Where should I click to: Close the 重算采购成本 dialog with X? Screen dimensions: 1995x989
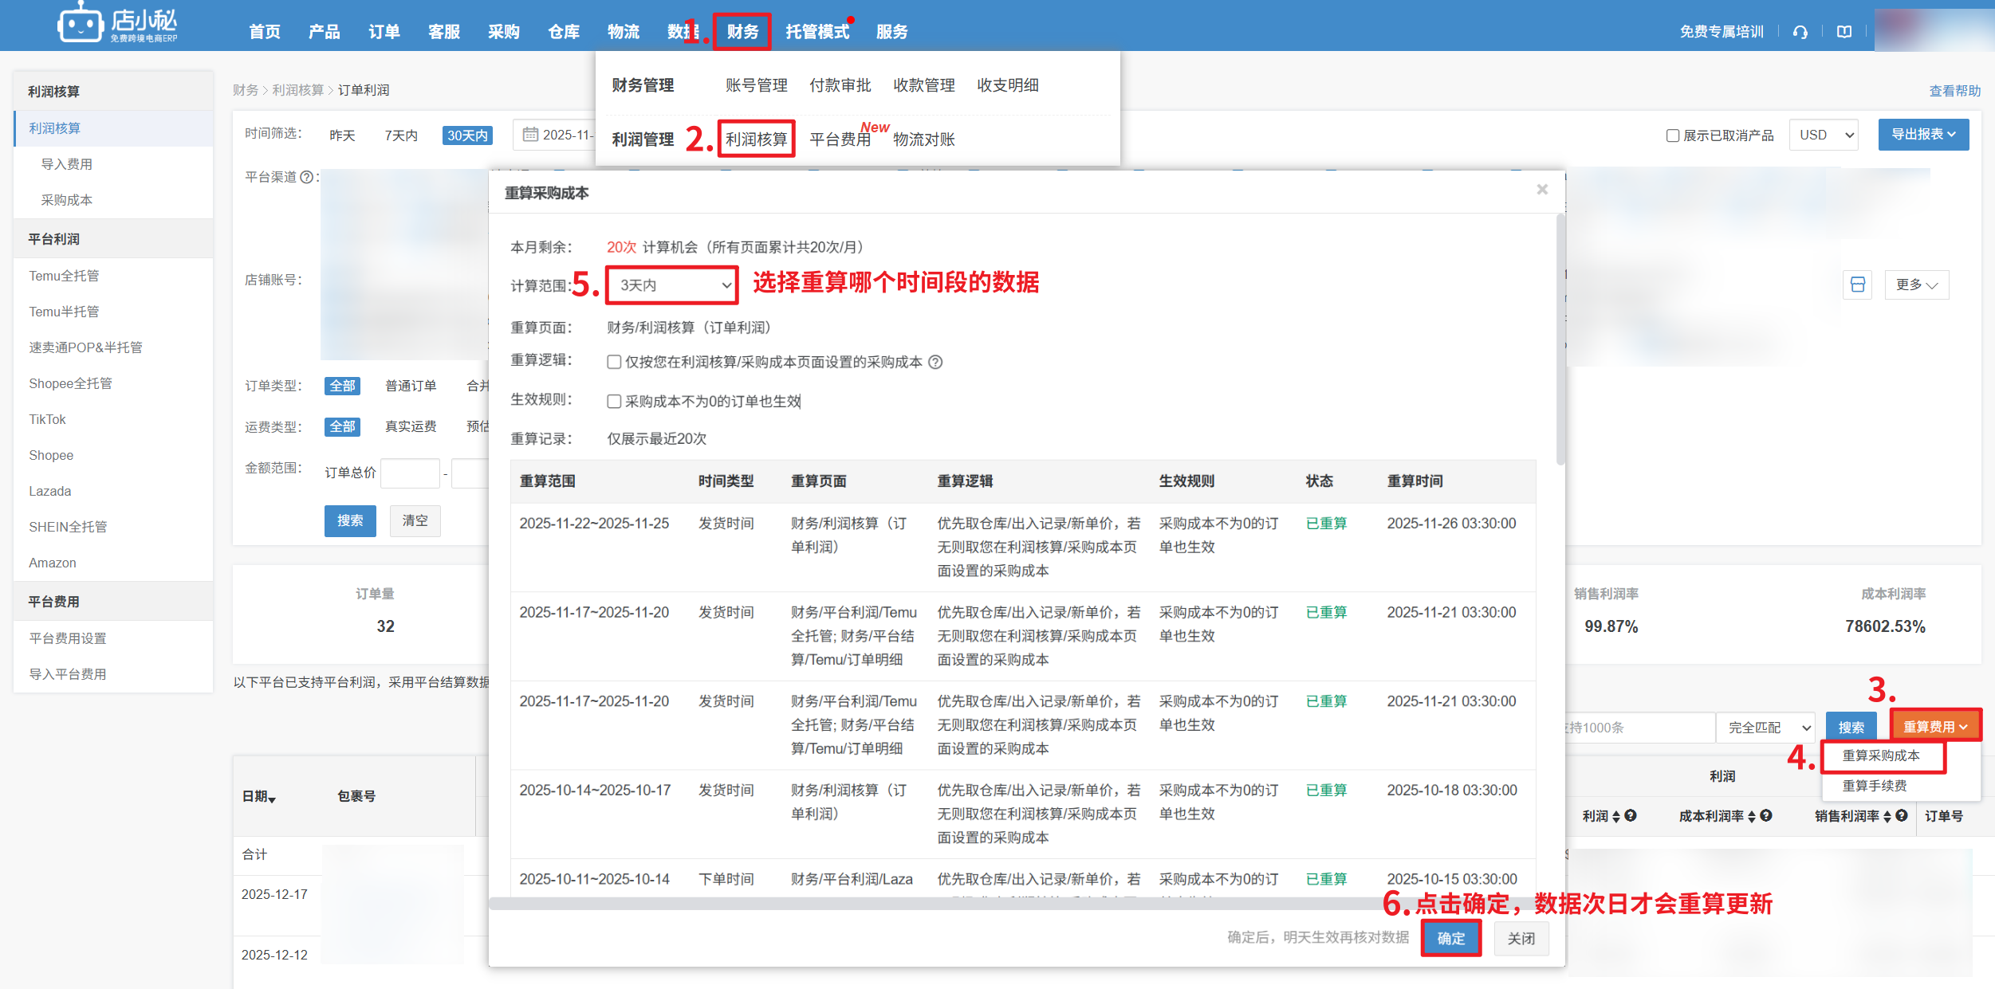tap(1542, 190)
